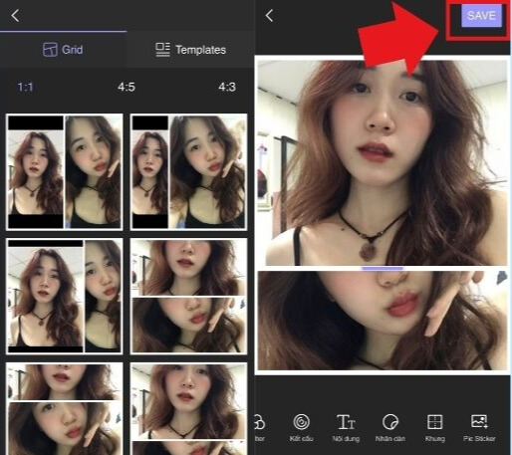Screen dimensions: 512x455
Task: Open the Nhãn dán sticker tool
Action: 390,427
